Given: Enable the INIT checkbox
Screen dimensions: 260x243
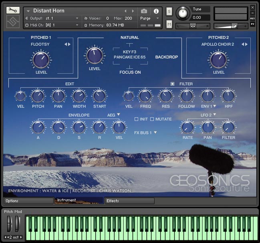Looking at the screenshot, I should (137, 119).
